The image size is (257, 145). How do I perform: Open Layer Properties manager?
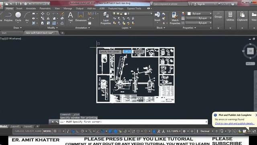pos(106,18)
